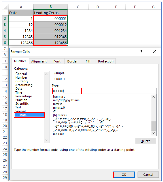Select the mm/dd/yyyy h:mm format code
This screenshot has width=163, height=182.
(x=66, y=100)
